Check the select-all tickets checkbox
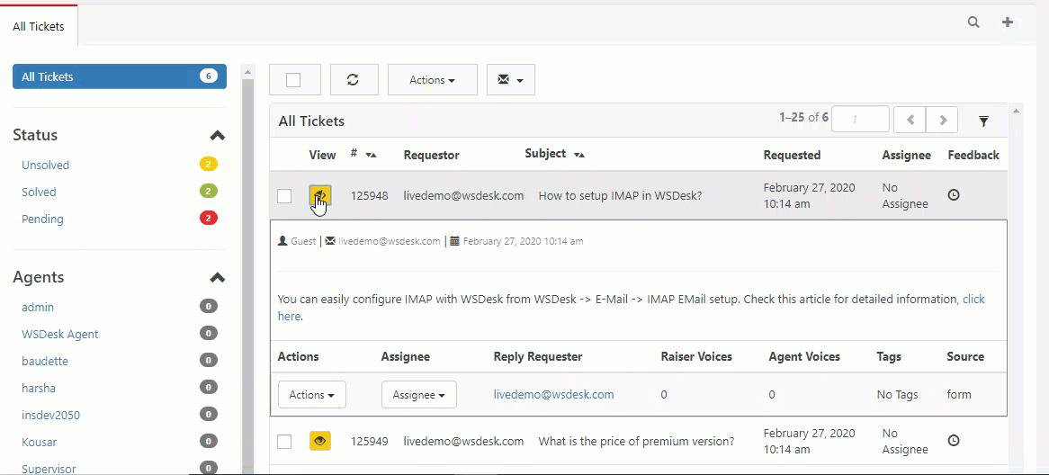 (293, 80)
